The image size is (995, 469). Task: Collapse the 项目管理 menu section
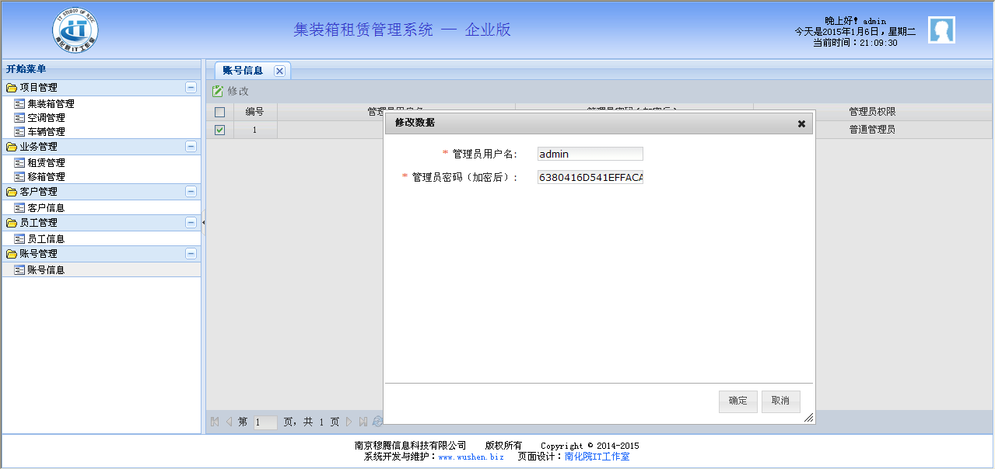(191, 88)
